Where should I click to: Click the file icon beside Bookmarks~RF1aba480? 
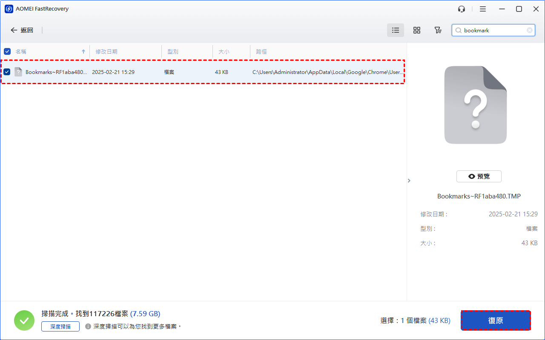(x=18, y=72)
